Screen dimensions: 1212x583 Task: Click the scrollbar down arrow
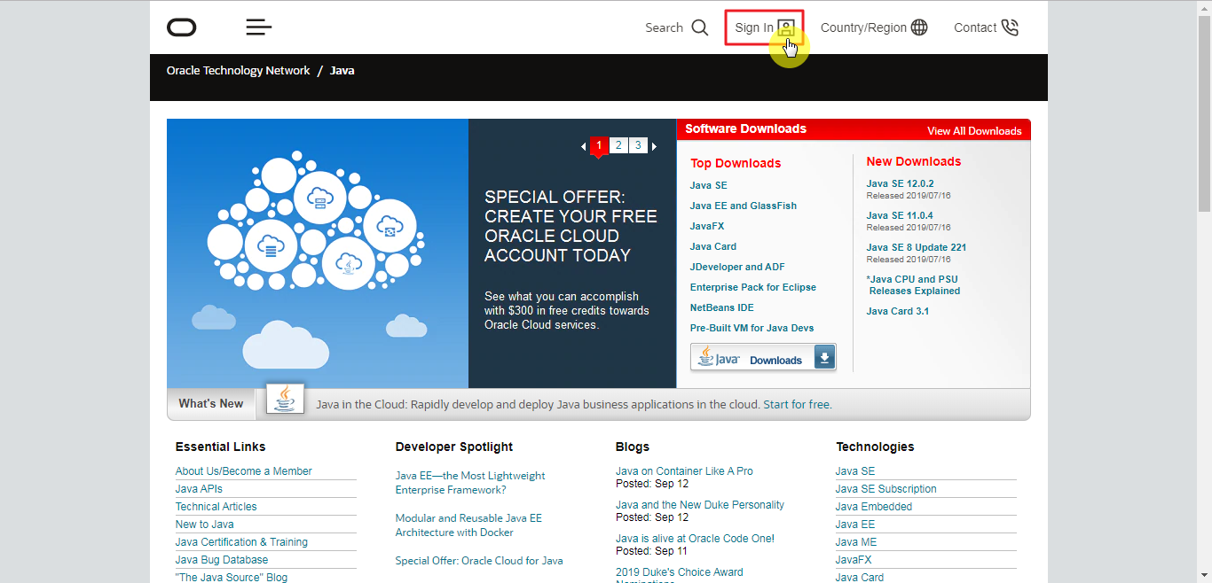[x=1204, y=575]
